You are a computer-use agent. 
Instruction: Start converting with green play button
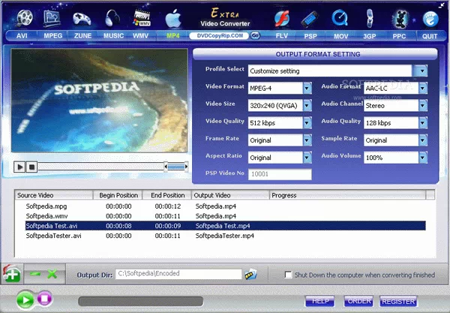pos(25,301)
